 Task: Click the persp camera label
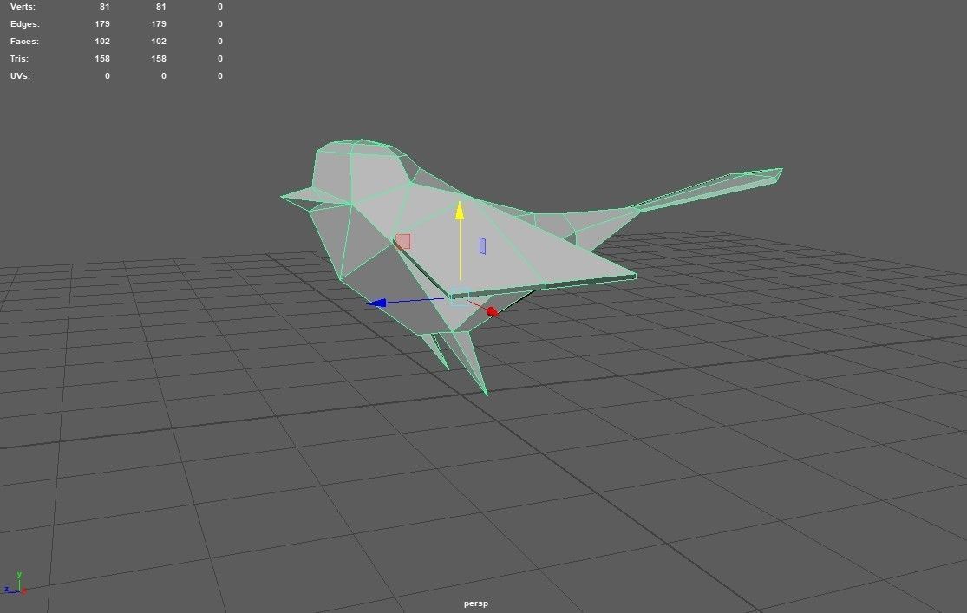tap(475, 603)
